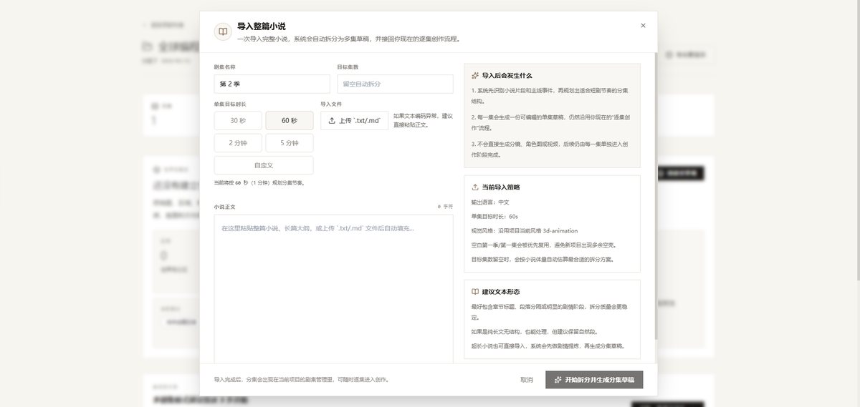The width and height of the screenshot is (860, 407).
Task: Select the 30 秒 duration option
Action: pyautogui.click(x=237, y=121)
